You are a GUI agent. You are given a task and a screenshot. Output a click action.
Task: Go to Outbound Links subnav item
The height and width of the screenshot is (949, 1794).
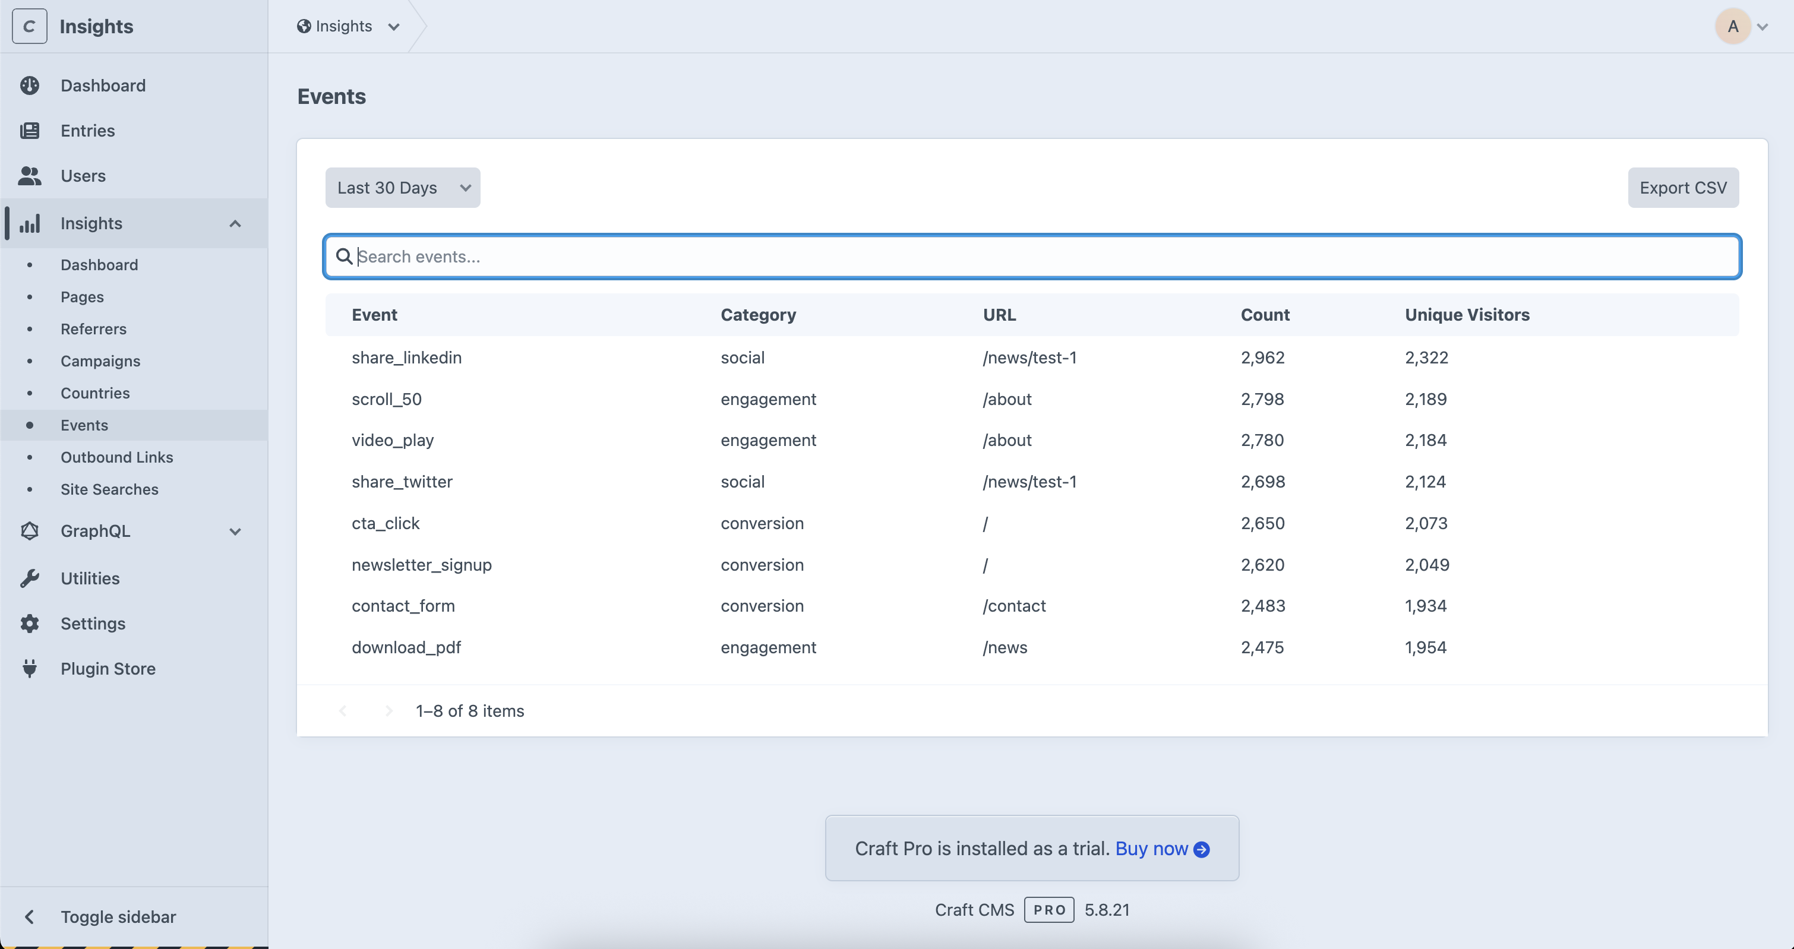tap(116, 457)
